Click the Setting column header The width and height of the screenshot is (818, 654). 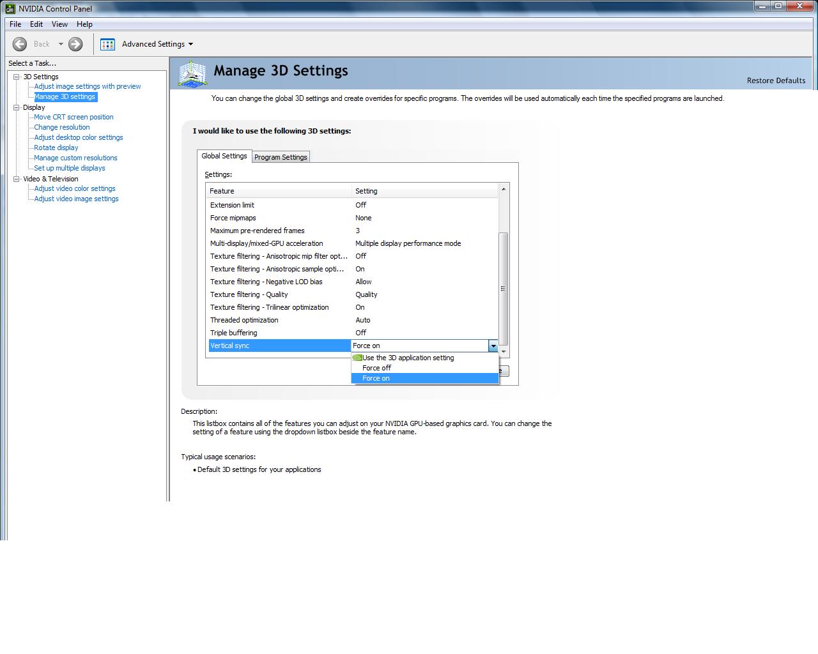click(425, 191)
